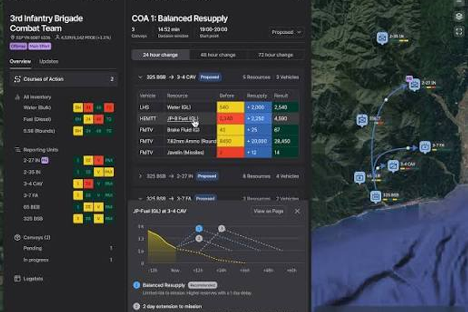Click the JP-8 Fuel (GL) resource link
The width and height of the screenshot is (468, 312).
[183, 118]
